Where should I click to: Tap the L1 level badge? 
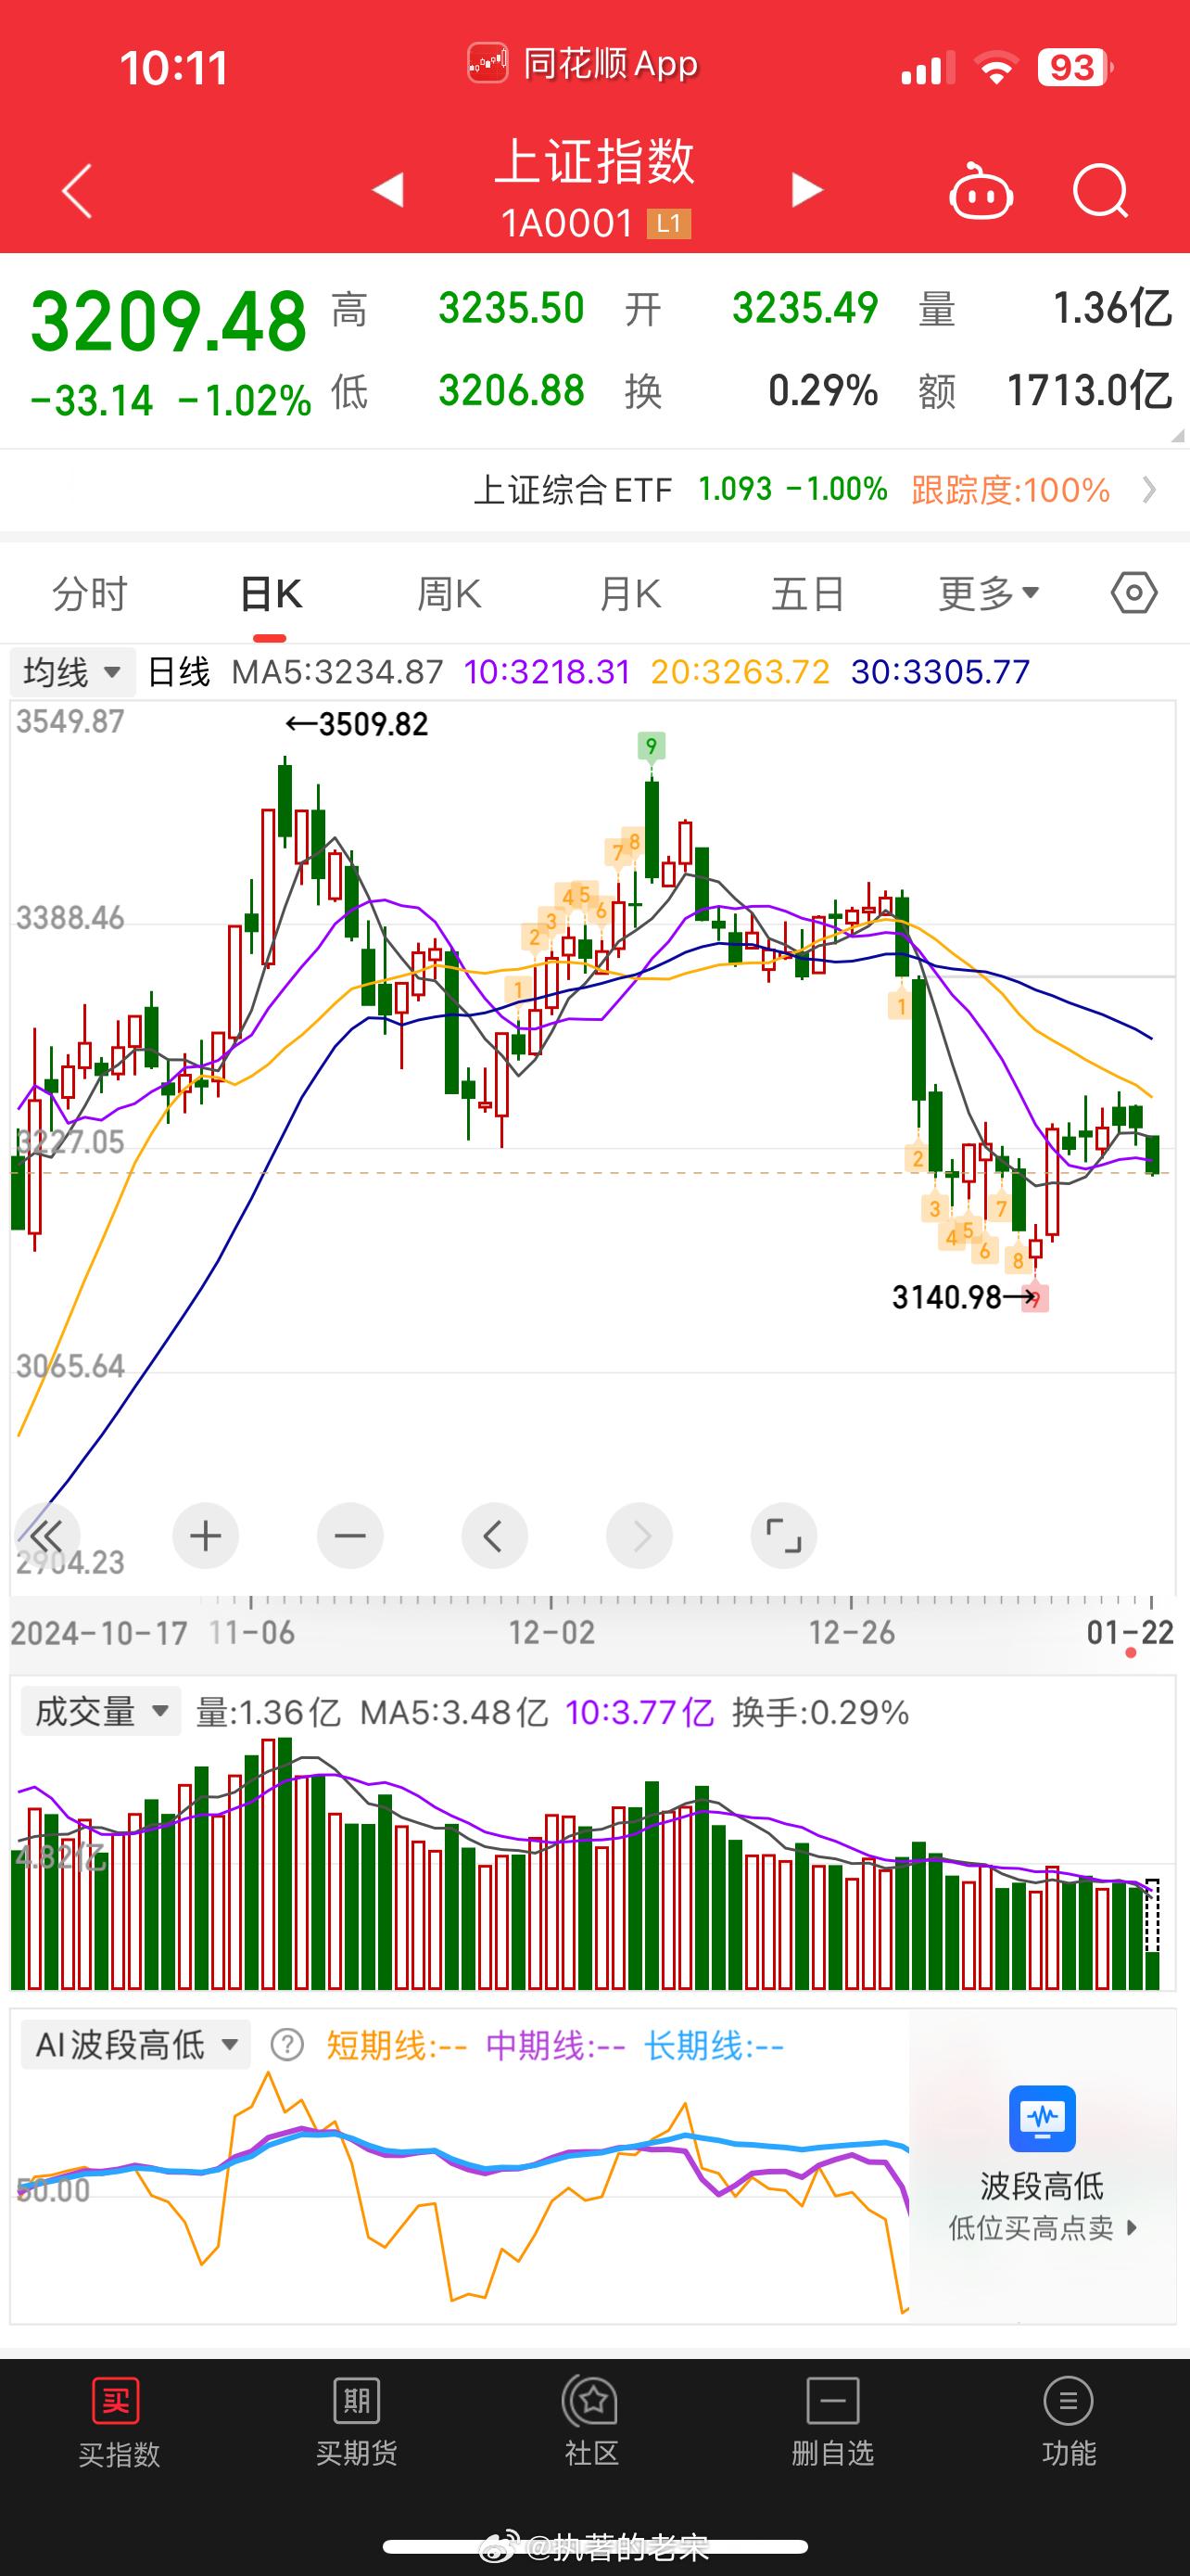click(x=668, y=224)
